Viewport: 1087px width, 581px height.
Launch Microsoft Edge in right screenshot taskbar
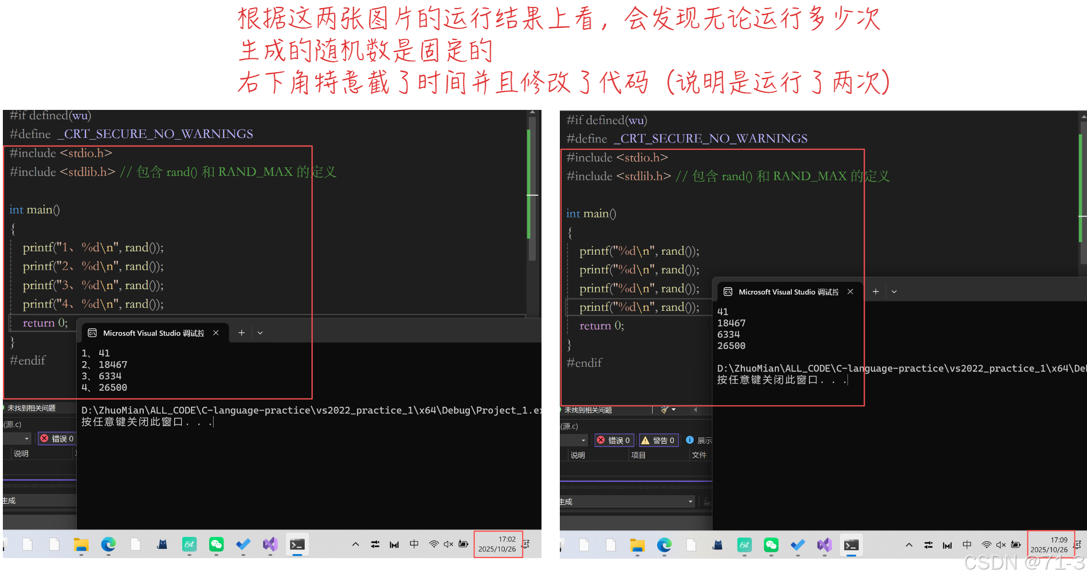coord(664,545)
